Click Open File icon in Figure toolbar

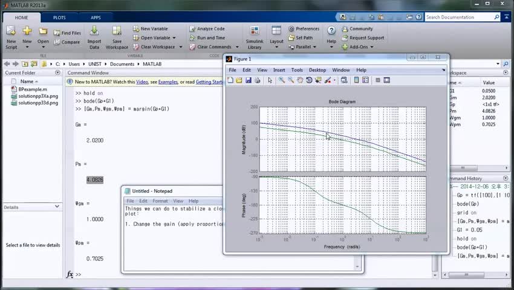[239, 80]
